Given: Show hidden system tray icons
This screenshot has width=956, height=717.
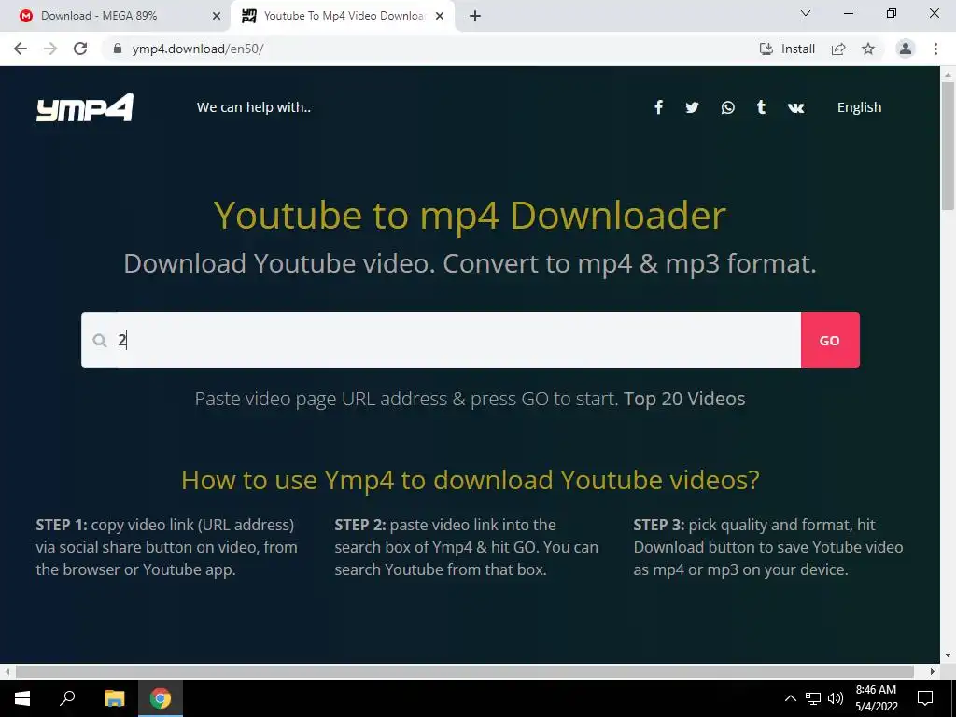Looking at the screenshot, I should (x=790, y=698).
